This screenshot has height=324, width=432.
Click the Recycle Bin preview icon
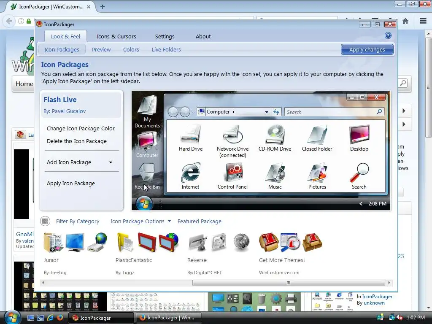[x=147, y=173]
